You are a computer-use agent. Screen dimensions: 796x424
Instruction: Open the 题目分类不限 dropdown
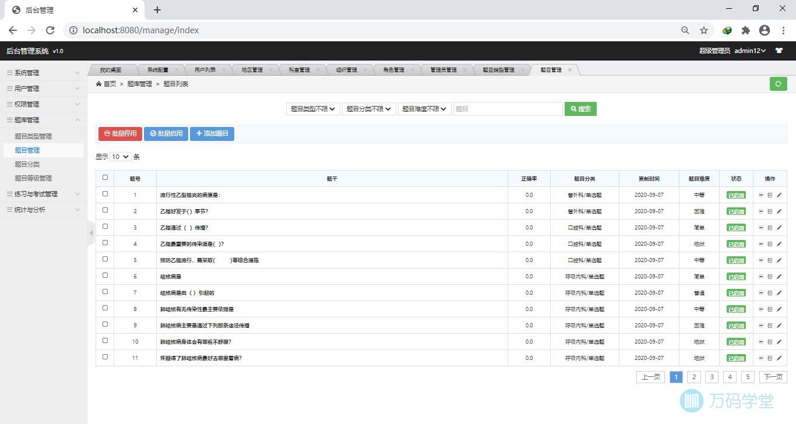tap(369, 109)
